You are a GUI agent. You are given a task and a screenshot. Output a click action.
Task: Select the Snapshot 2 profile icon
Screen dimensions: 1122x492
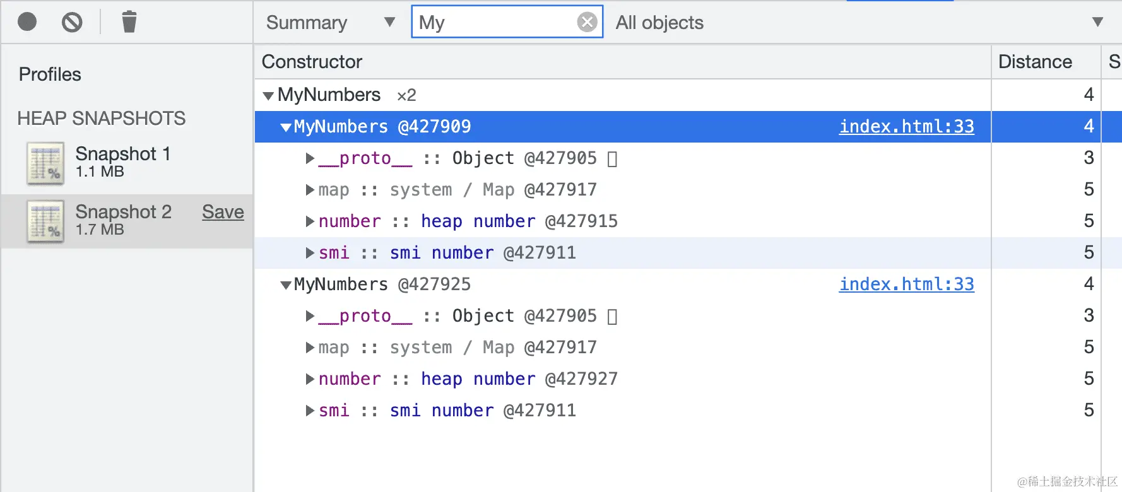pyautogui.click(x=45, y=221)
